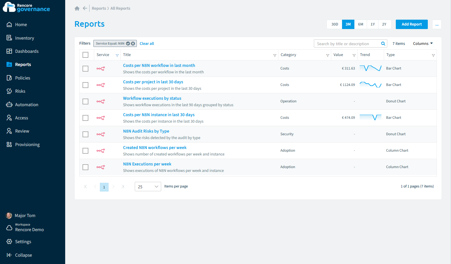Open Created N8N workflows per week report
Viewport: 451px width, 264px height.
[x=155, y=148]
